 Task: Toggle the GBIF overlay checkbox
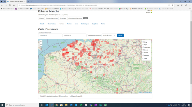point(143,59)
